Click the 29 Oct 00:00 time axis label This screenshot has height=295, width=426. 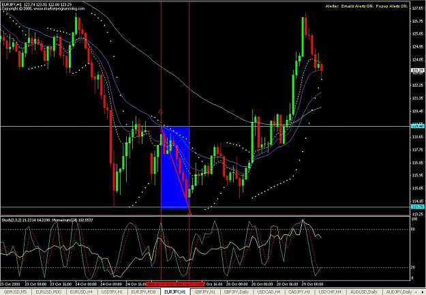[312, 284]
